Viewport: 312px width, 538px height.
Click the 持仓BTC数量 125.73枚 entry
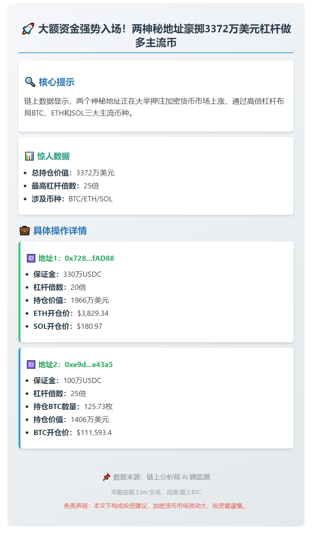point(73,406)
